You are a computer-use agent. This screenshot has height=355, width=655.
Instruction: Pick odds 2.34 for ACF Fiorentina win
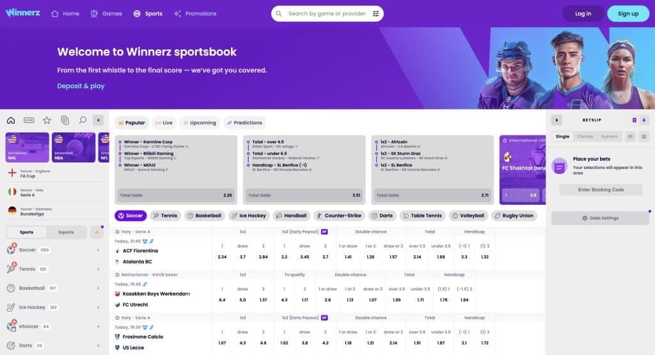(222, 257)
